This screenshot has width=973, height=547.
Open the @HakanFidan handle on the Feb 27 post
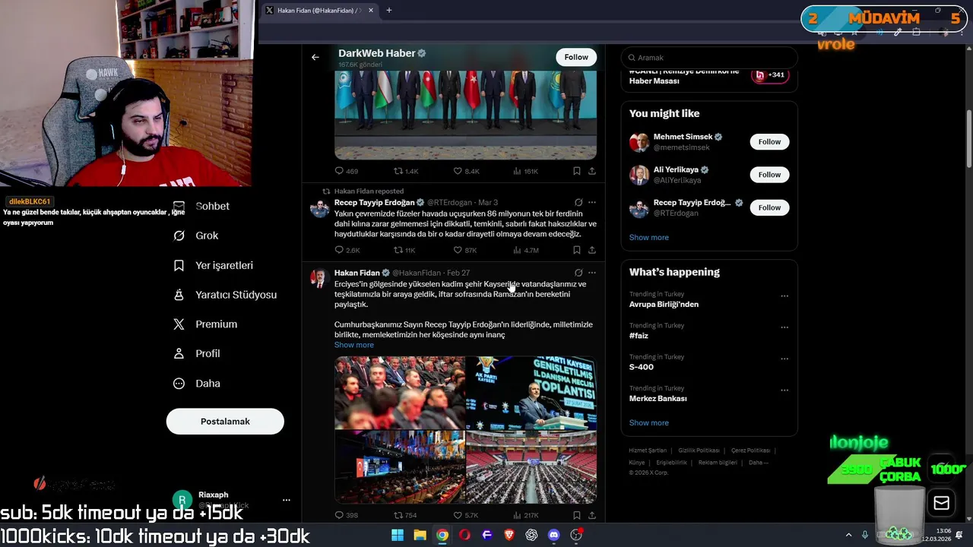[417, 273]
